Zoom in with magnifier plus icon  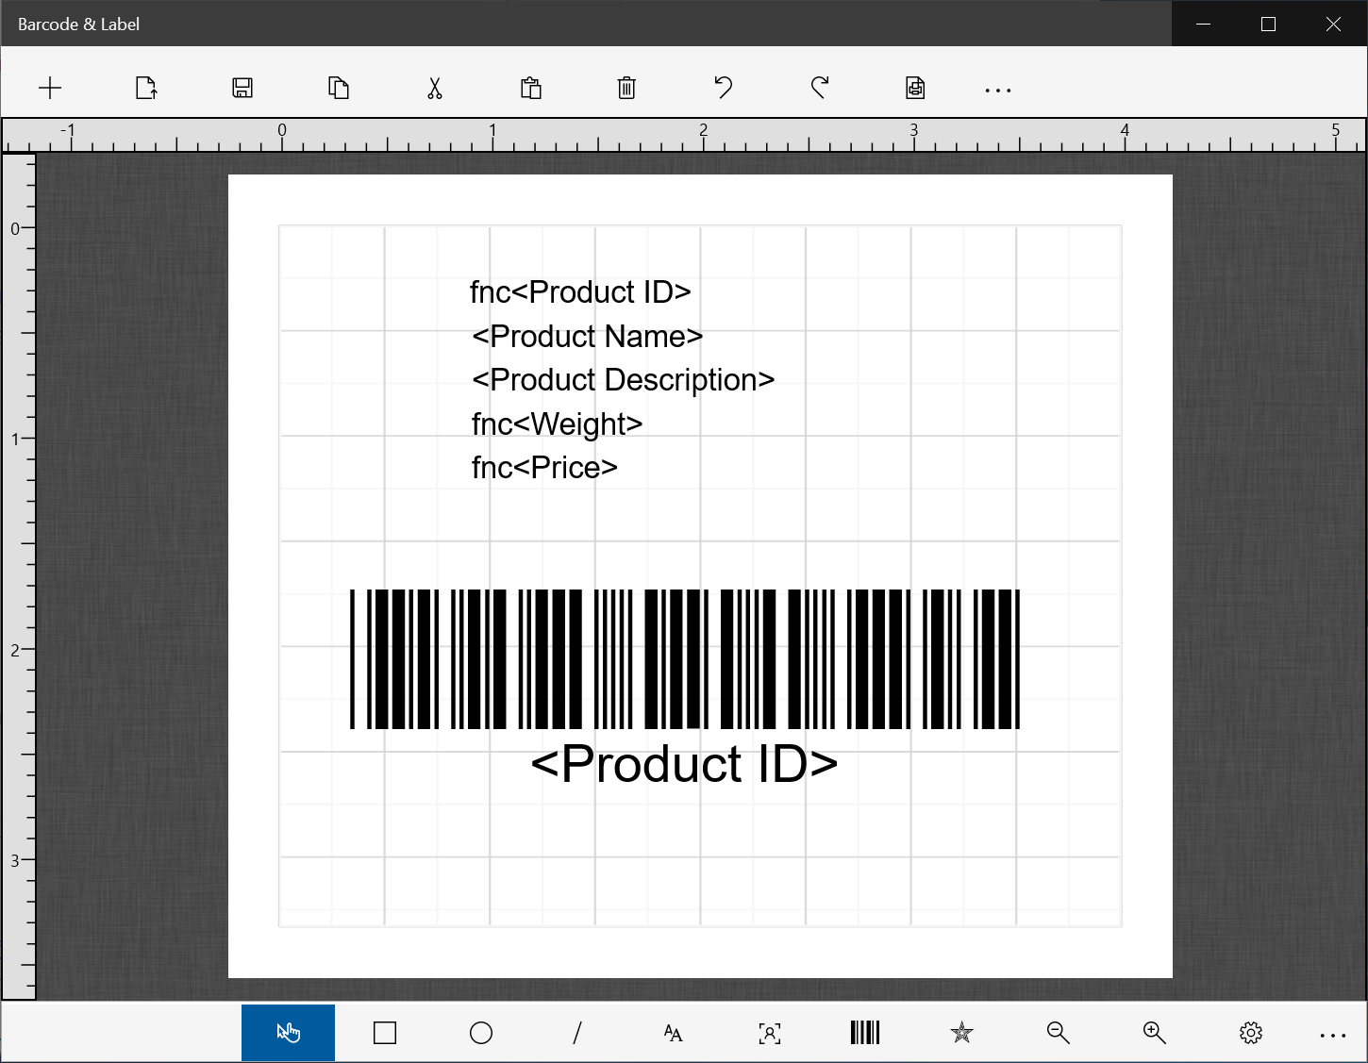click(1155, 1033)
